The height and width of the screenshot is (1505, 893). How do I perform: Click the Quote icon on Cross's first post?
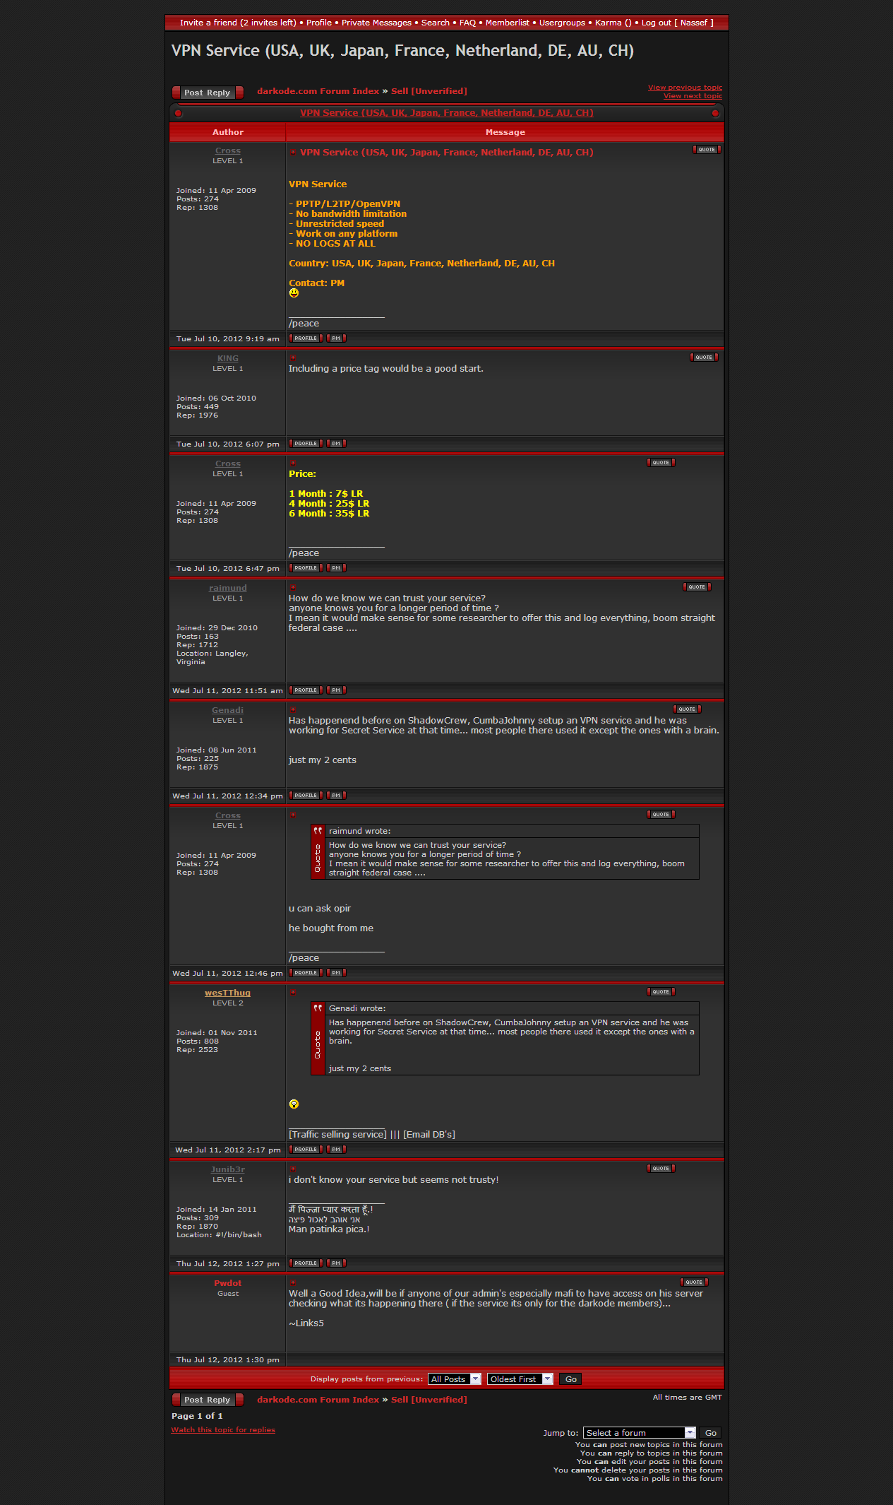tap(706, 150)
